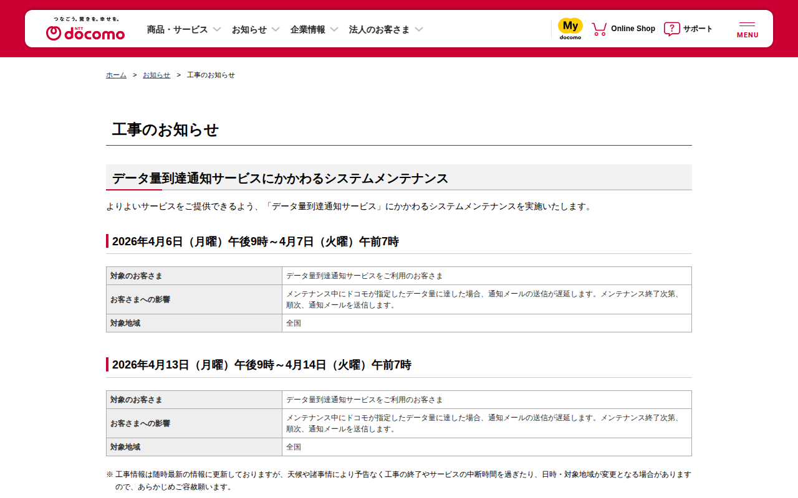The height and width of the screenshot is (498, 798).
Task: Click 全国 value in April 13 table
Action: point(294,447)
